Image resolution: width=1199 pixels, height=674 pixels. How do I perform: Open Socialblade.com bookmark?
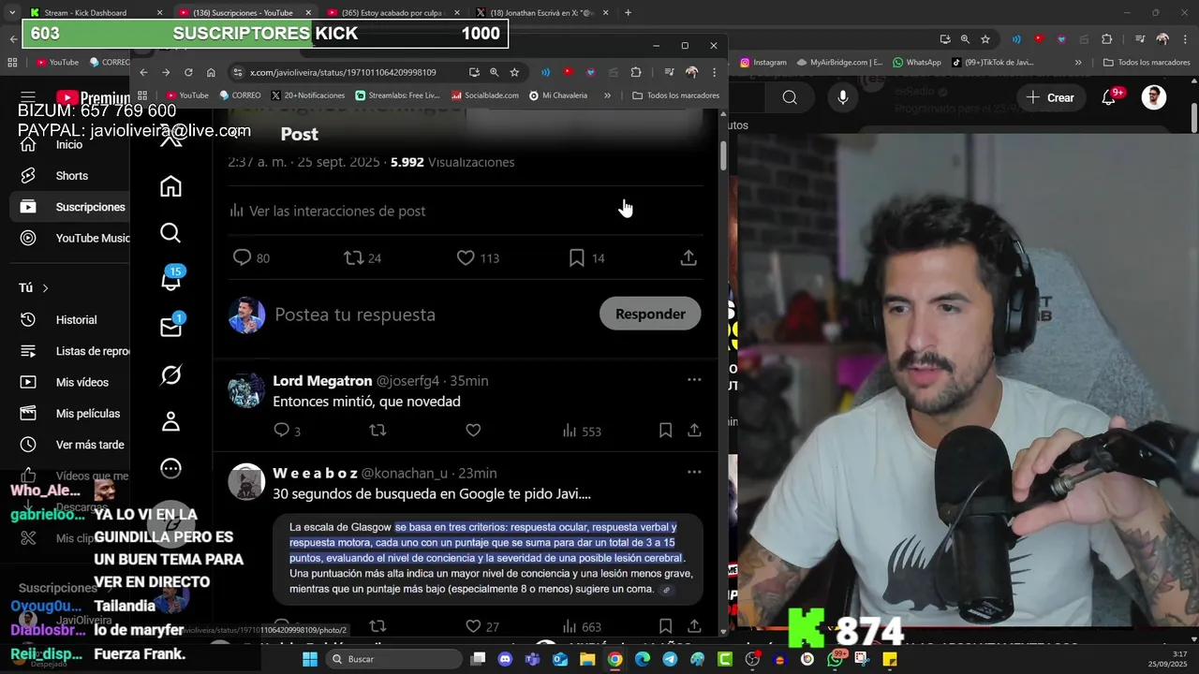click(x=485, y=95)
